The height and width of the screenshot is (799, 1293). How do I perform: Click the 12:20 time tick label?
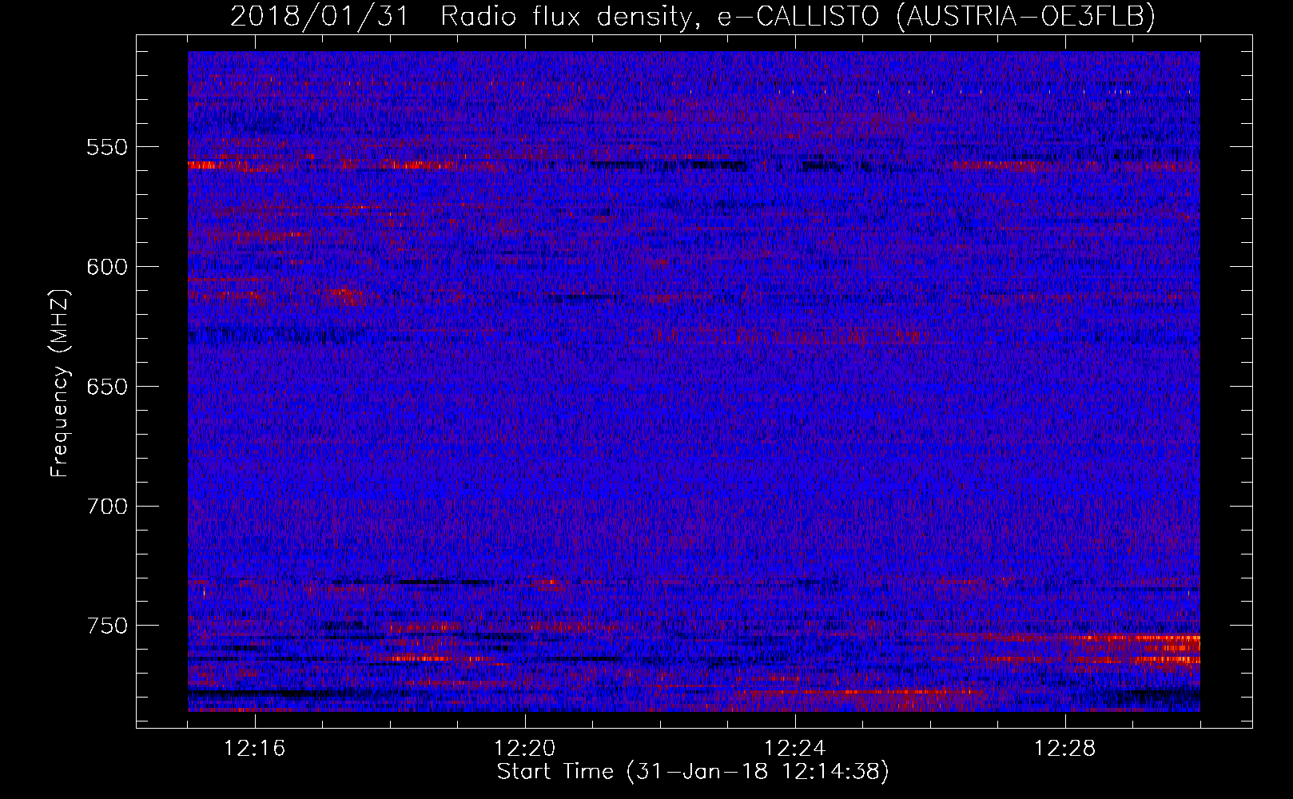click(x=525, y=749)
